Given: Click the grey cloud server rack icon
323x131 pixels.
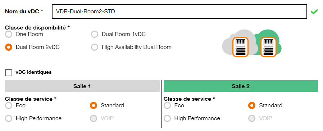Looking at the screenshot, I should coord(240,47).
